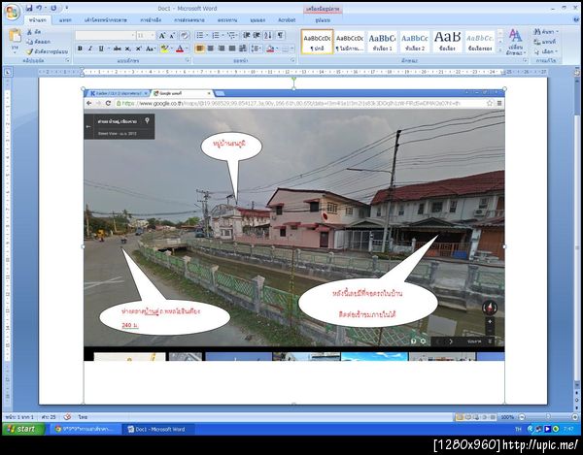Image resolution: width=583 pixels, height=455 pixels.
Task: Toggle Underline formatting
Action: pyautogui.click(x=101, y=49)
